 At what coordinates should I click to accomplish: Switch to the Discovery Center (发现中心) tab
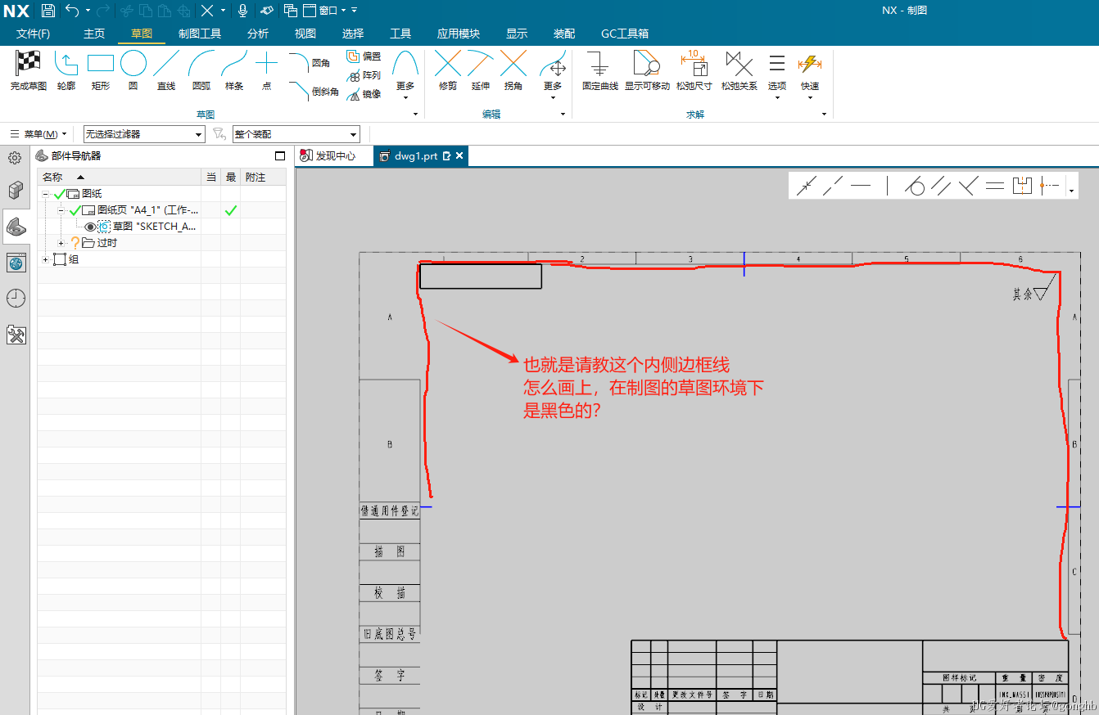(328, 155)
